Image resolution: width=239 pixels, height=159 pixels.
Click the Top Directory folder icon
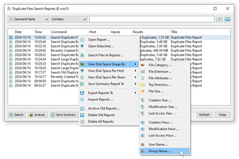pos(143,85)
